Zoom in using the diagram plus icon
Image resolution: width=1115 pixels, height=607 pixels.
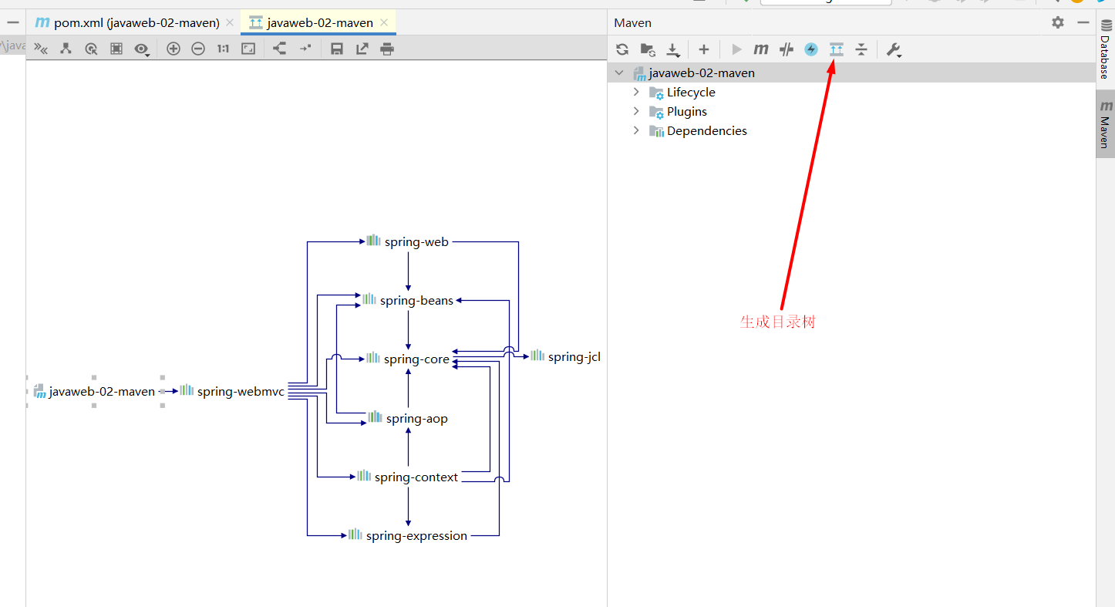coord(173,49)
